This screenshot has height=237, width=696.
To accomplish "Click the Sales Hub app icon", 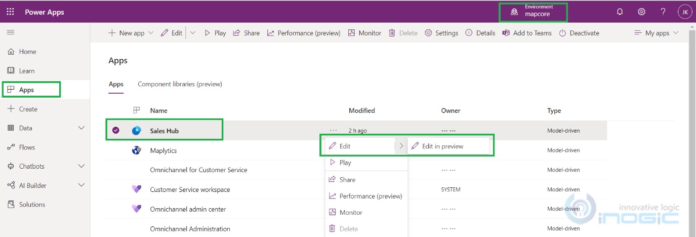I will click(x=136, y=131).
